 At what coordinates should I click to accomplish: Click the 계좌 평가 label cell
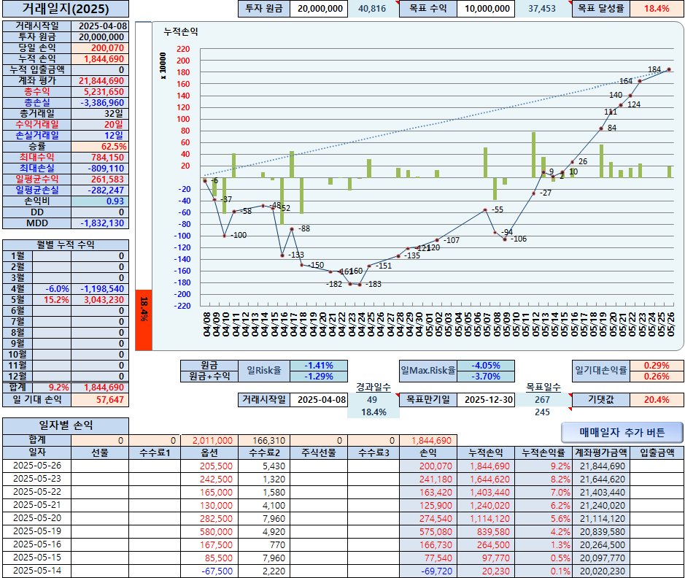37,81
